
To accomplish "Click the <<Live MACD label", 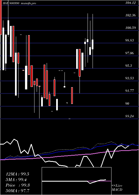I will click(117, 188).
